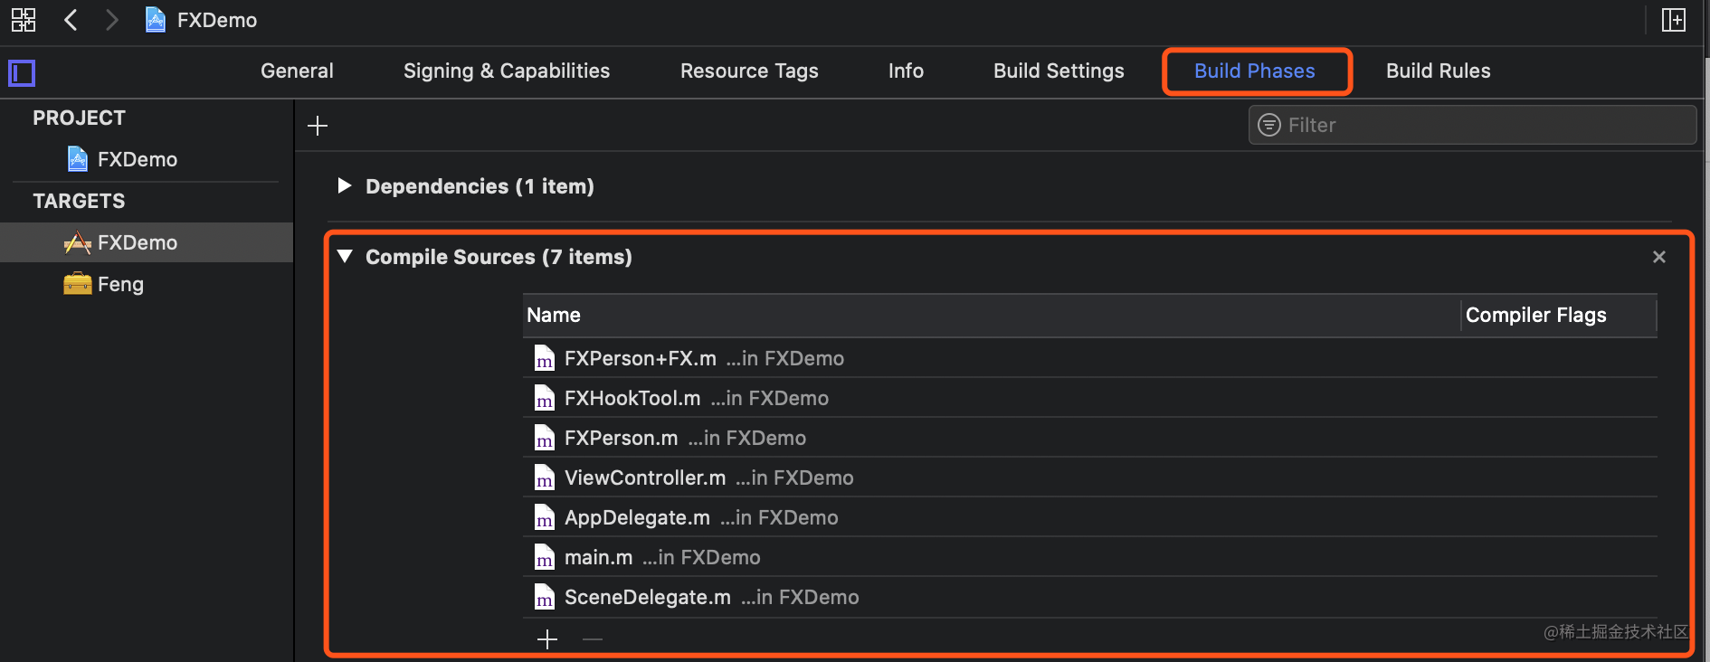Add a source file with plus button
Viewport: 1710px width, 662px height.
547,639
